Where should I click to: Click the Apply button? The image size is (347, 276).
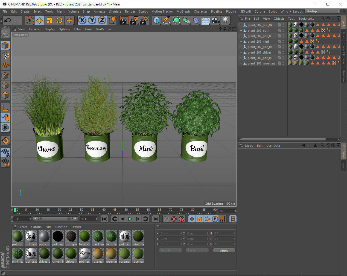tap(224, 250)
